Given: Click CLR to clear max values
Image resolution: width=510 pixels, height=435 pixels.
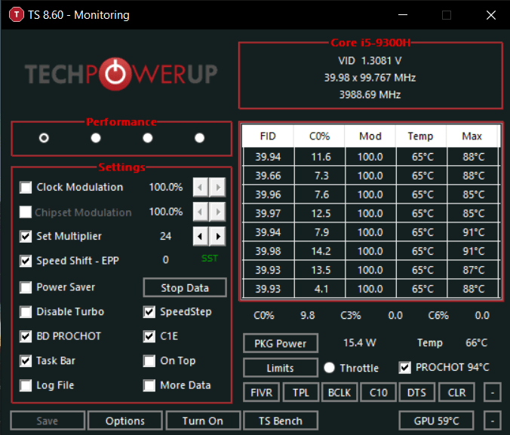Looking at the screenshot, I should coord(456,393).
